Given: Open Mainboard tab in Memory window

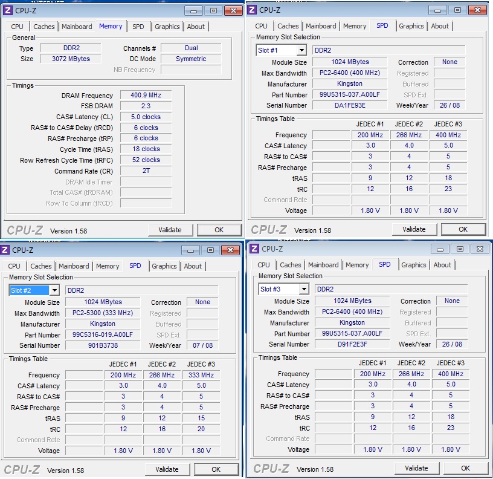Looking at the screenshot, I should [x=77, y=27].
